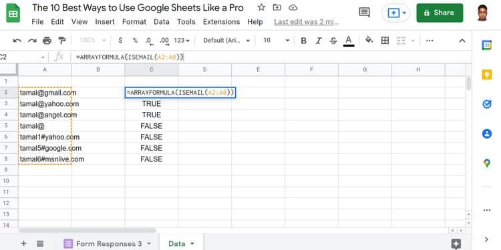Open the Extensions menu
This screenshot has height=250, width=501.
[x=221, y=22]
